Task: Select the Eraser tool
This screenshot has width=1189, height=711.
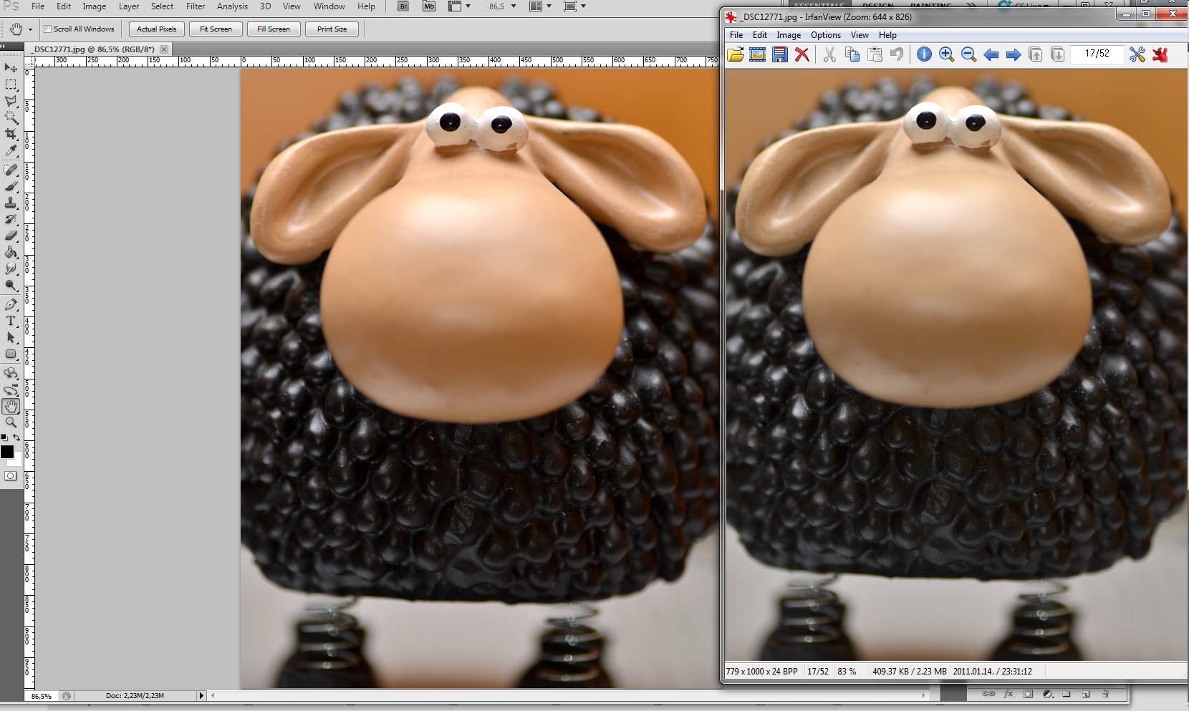Action: click(x=11, y=236)
